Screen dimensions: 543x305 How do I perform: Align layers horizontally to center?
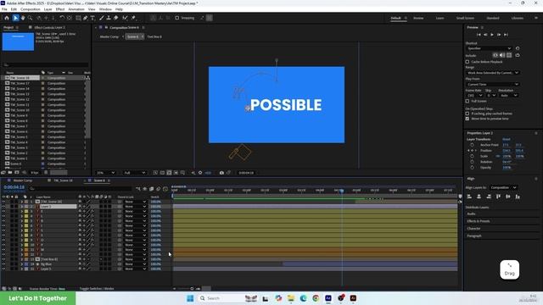pyautogui.click(x=479, y=197)
